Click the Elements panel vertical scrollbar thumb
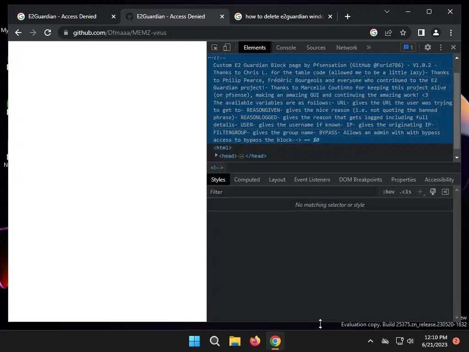The image size is (469, 352). click(x=457, y=111)
